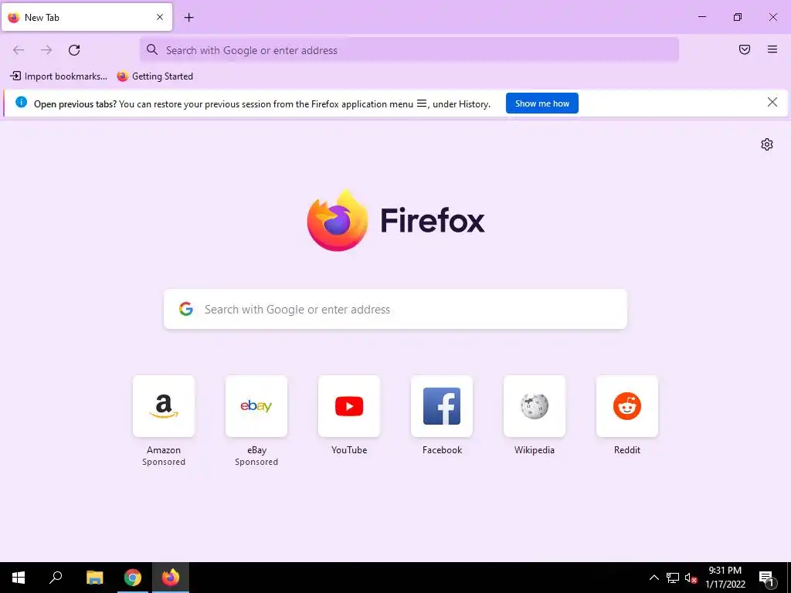Click the Wikipedia label text
This screenshot has width=791, height=593.
coord(535,450)
